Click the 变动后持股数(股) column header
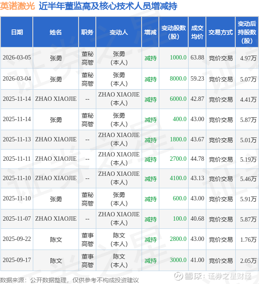This screenshot has height=284, width=259. click(x=247, y=32)
